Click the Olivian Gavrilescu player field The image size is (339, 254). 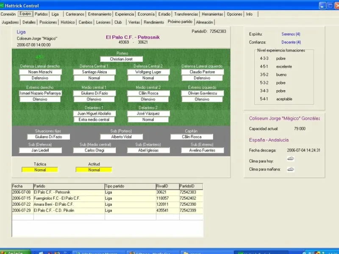pos(203,93)
